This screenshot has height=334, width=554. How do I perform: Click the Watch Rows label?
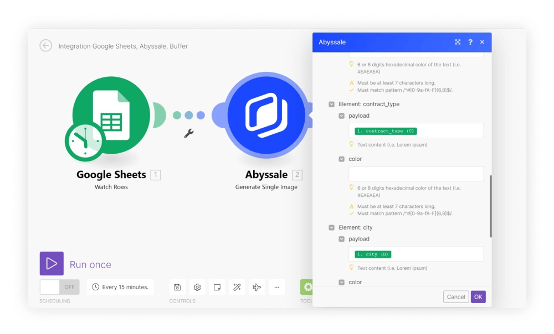click(111, 187)
